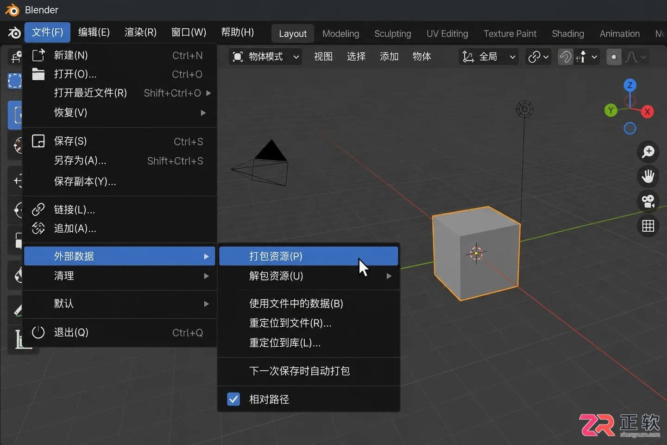
Task: Switch to UV Editing workspace tab
Action: (447, 34)
